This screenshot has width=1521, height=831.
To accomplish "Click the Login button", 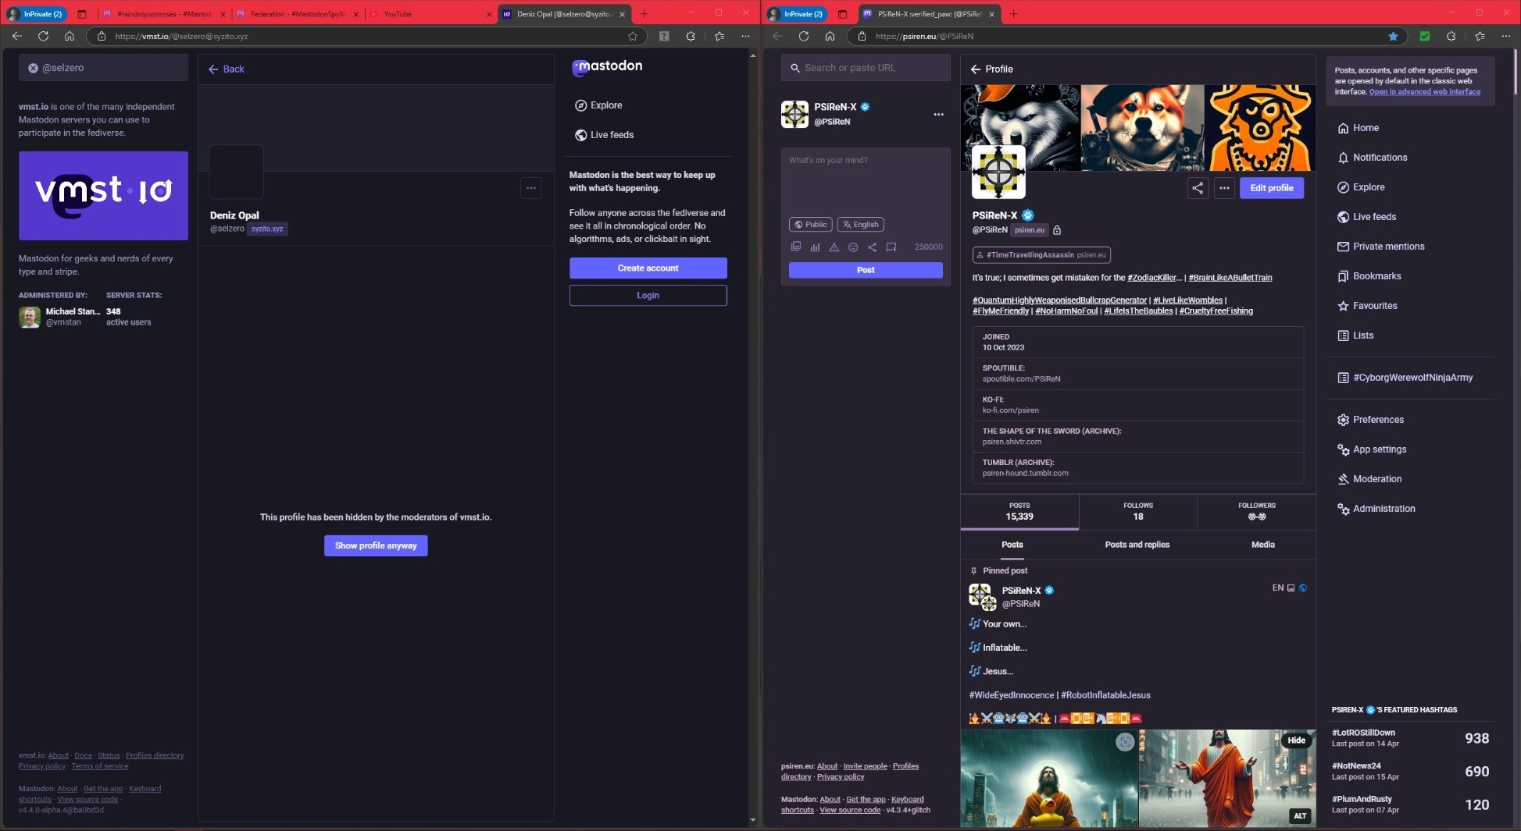I will 648,295.
